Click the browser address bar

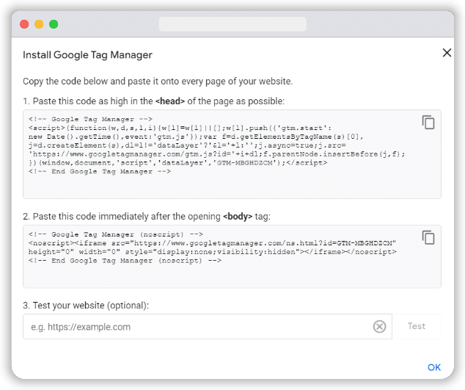point(232,24)
